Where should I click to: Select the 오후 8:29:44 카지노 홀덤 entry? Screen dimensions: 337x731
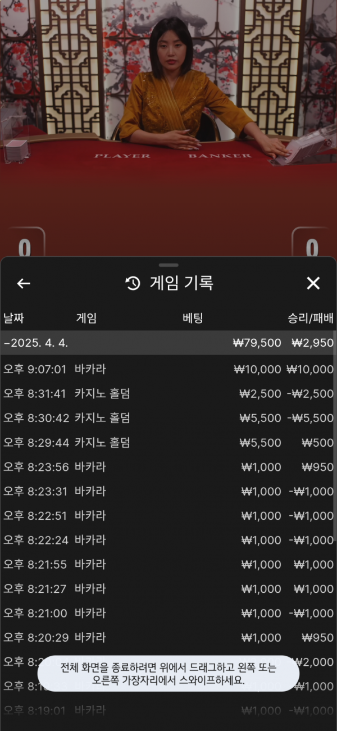pos(168,443)
